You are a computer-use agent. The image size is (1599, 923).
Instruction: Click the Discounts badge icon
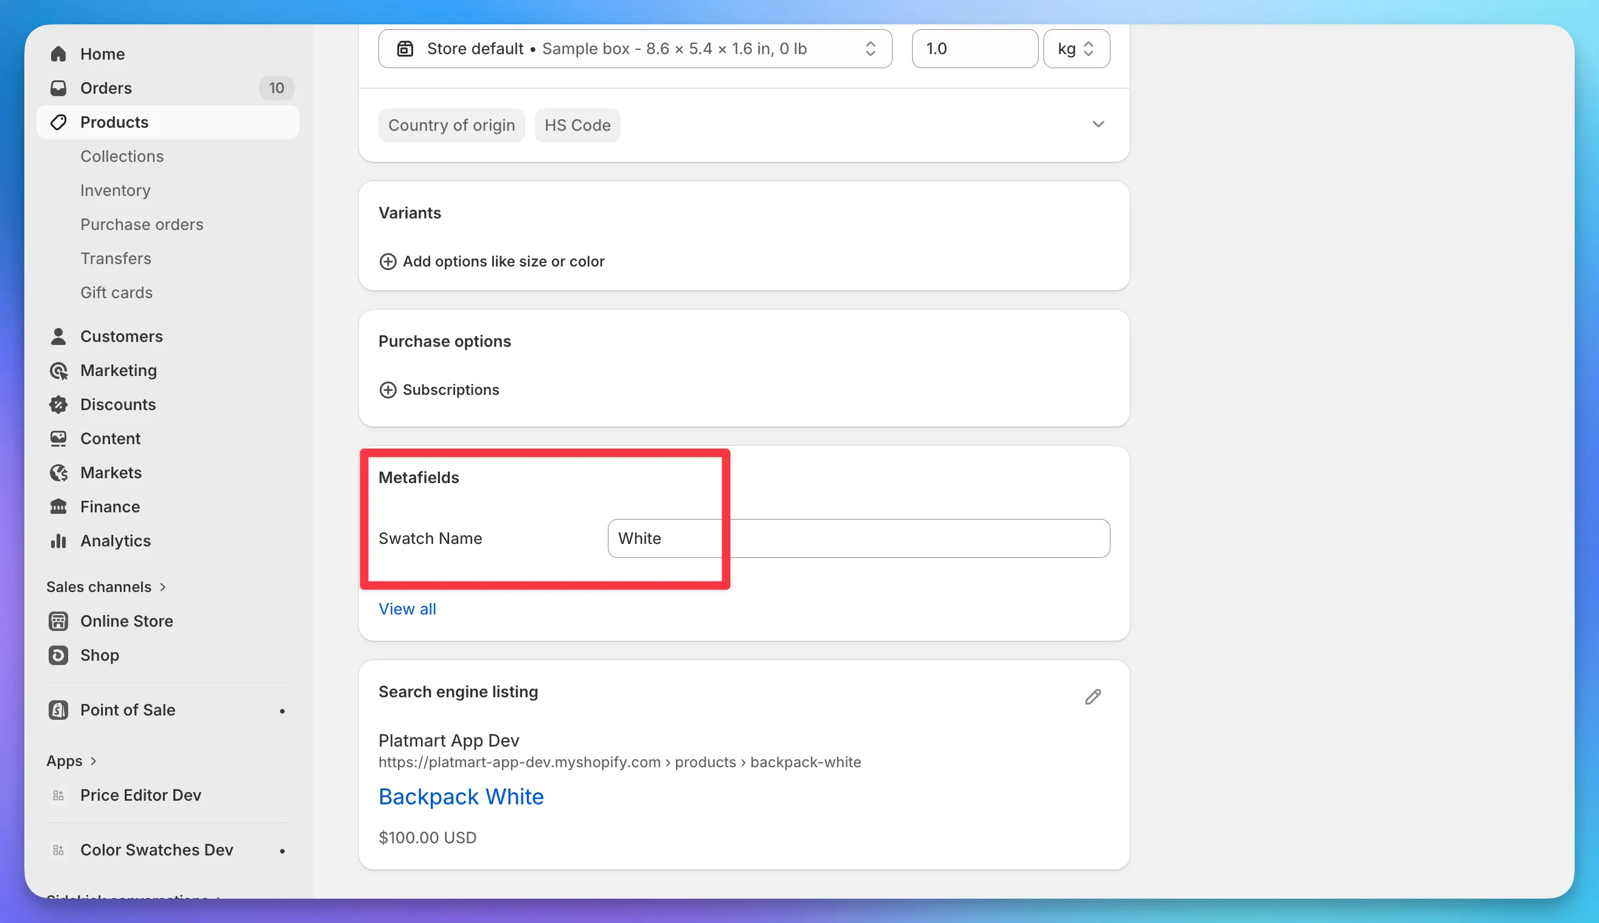pos(58,405)
